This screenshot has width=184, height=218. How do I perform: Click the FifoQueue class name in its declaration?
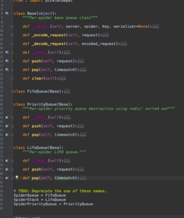(x=38, y=91)
